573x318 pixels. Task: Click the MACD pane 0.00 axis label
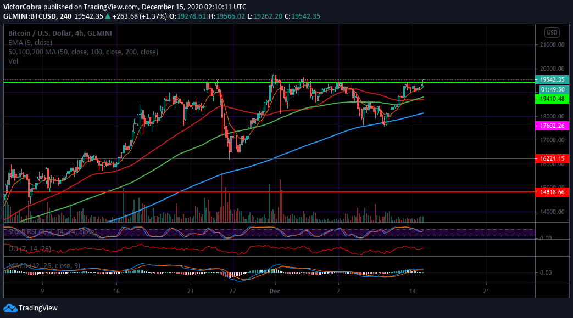[546, 273]
